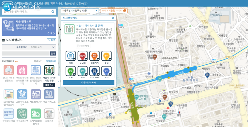This screenshot has width=248, height=127.
Task: Switch to 아이콘보기 icon view
Action: (x=51, y=61)
